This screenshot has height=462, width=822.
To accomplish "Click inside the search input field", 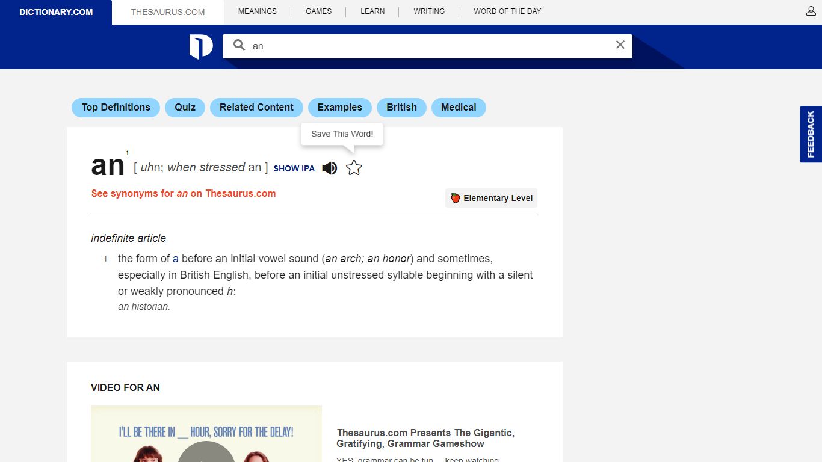I will (x=427, y=46).
